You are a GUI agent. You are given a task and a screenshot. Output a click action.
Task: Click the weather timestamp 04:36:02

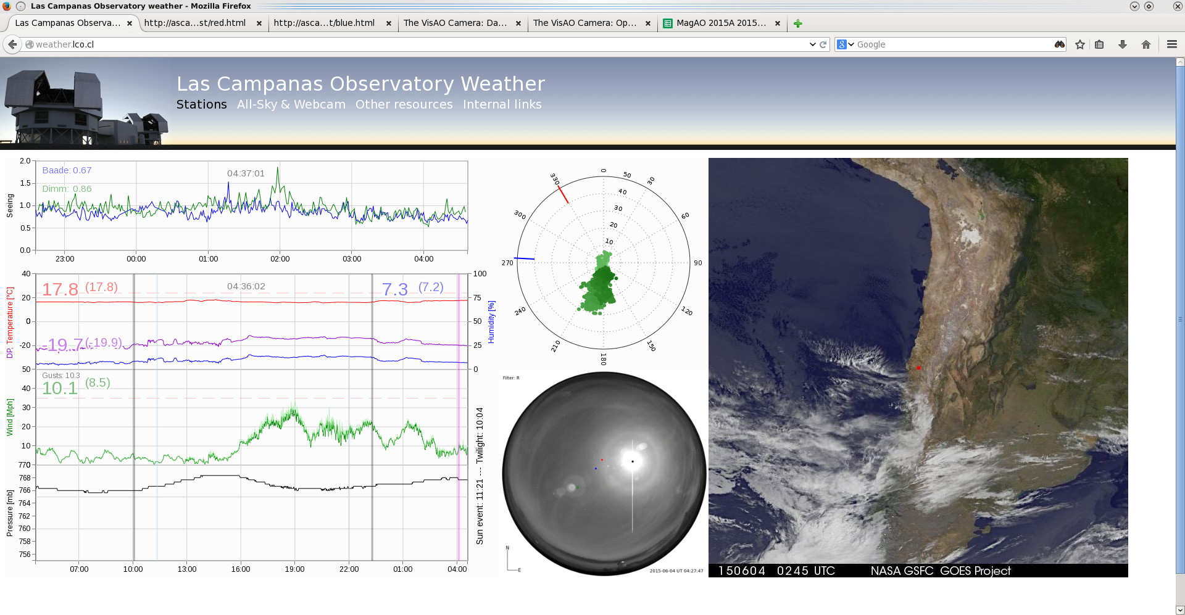pos(246,286)
